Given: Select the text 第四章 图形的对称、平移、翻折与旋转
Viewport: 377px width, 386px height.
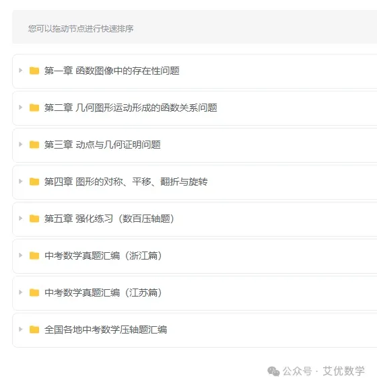Looking at the screenshot, I should click(126, 182).
